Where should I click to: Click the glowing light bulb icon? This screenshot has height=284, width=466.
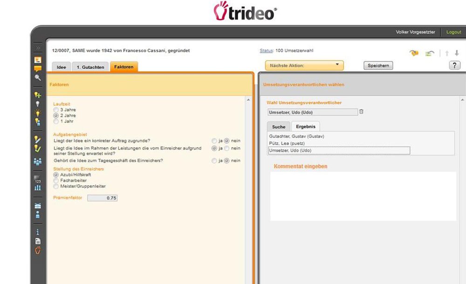pos(38,113)
